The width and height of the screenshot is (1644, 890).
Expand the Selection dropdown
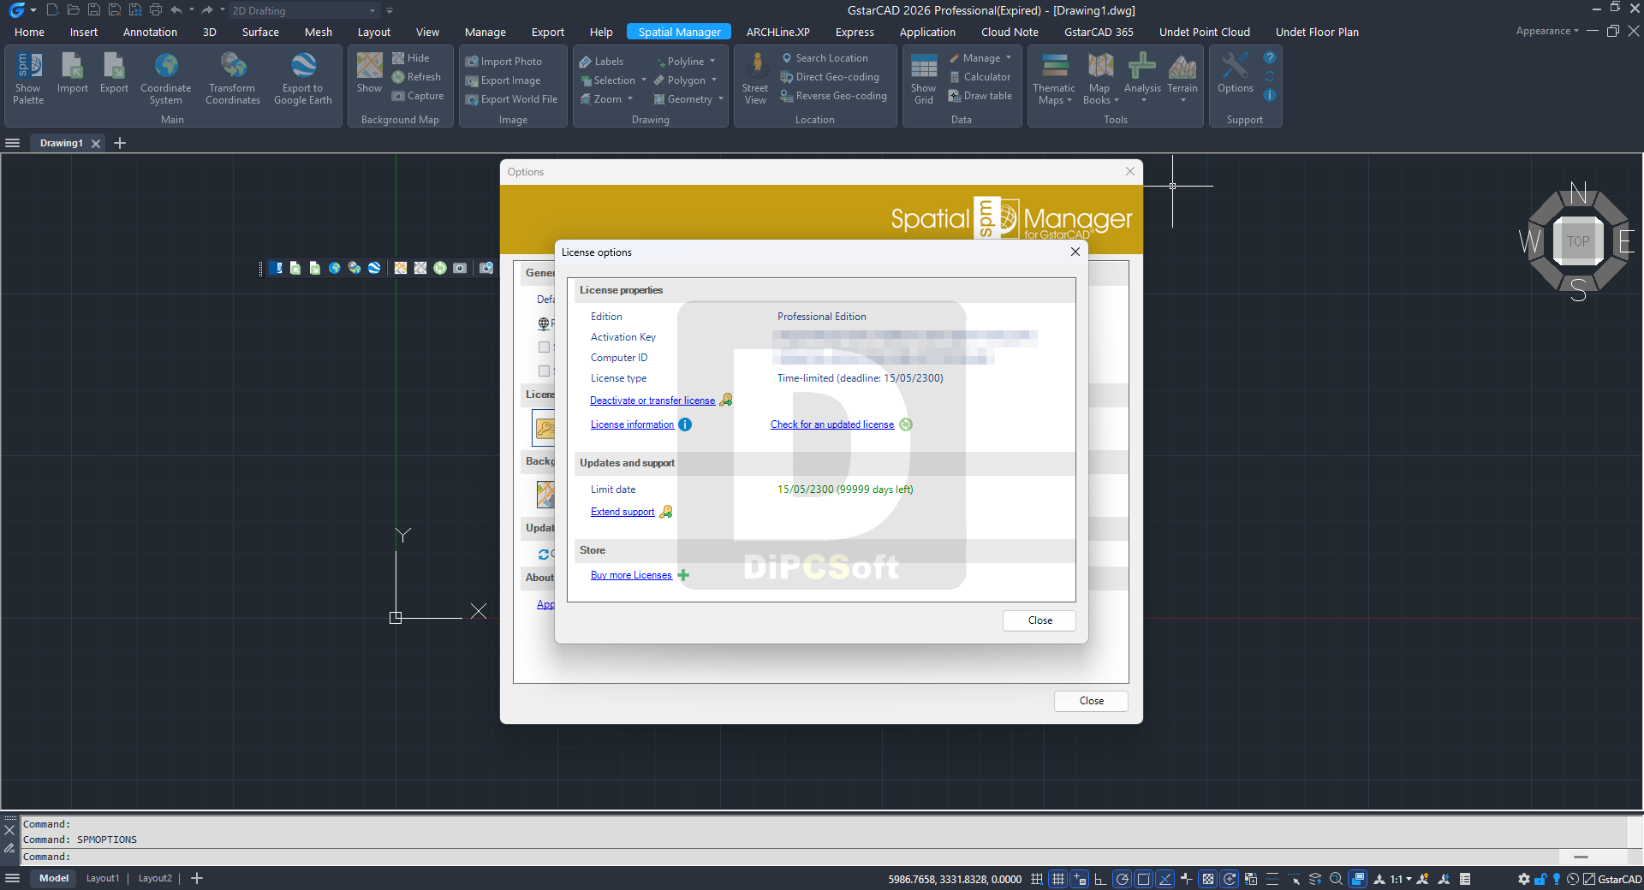(x=644, y=80)
